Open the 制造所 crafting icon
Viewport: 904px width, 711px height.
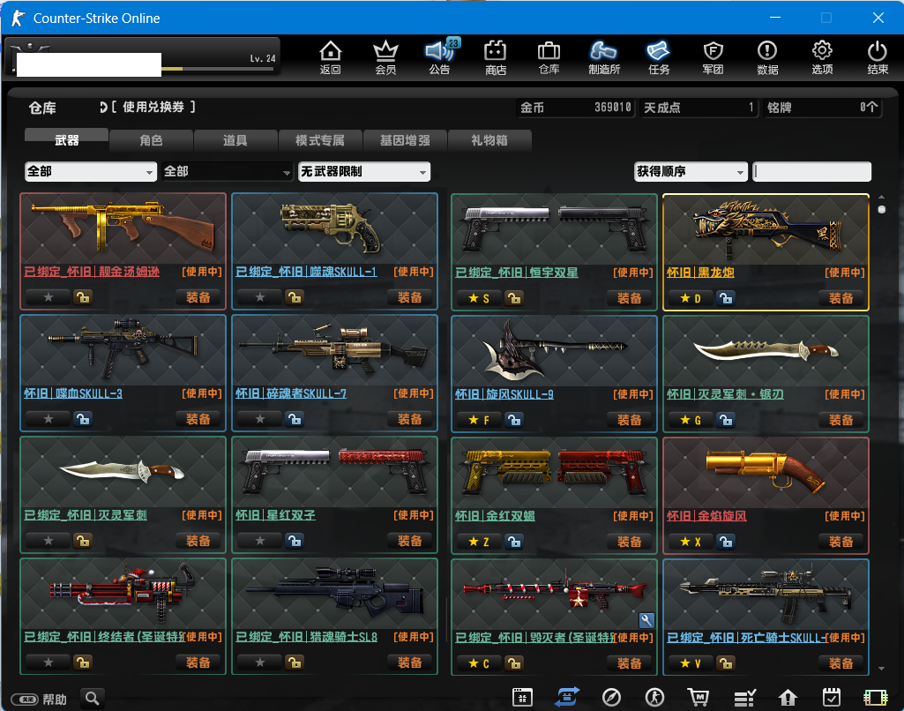(603, 57)
